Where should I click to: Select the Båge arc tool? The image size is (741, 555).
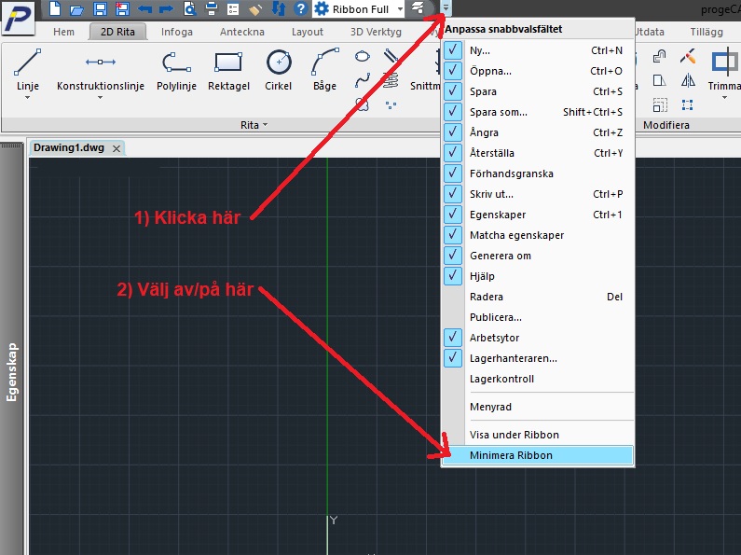[x=324, y=69]
